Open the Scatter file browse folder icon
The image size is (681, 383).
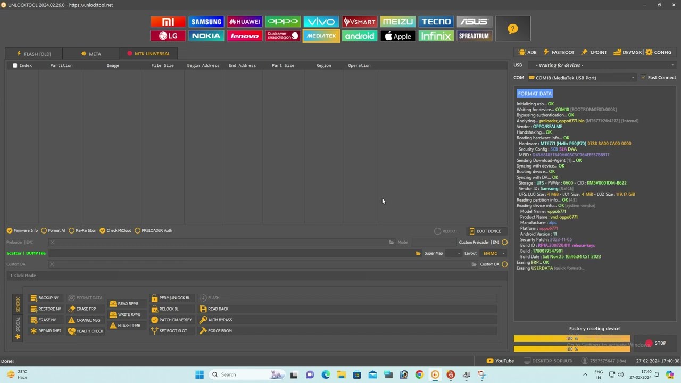tap(418, 253)
